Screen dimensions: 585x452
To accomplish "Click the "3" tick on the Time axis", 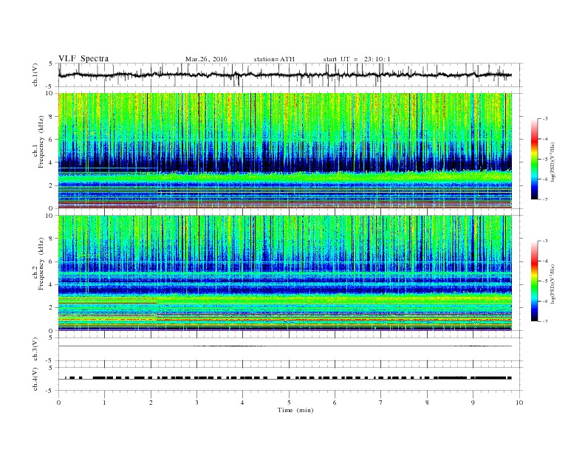I will [196, 403].
